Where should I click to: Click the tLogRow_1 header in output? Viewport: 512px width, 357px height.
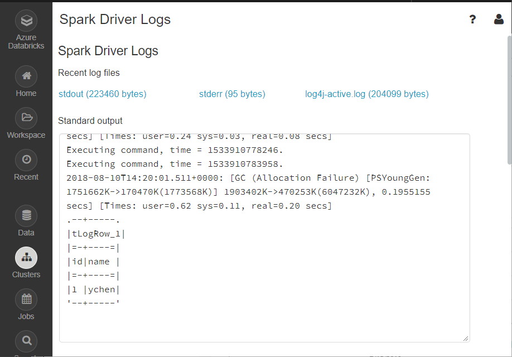96,234
